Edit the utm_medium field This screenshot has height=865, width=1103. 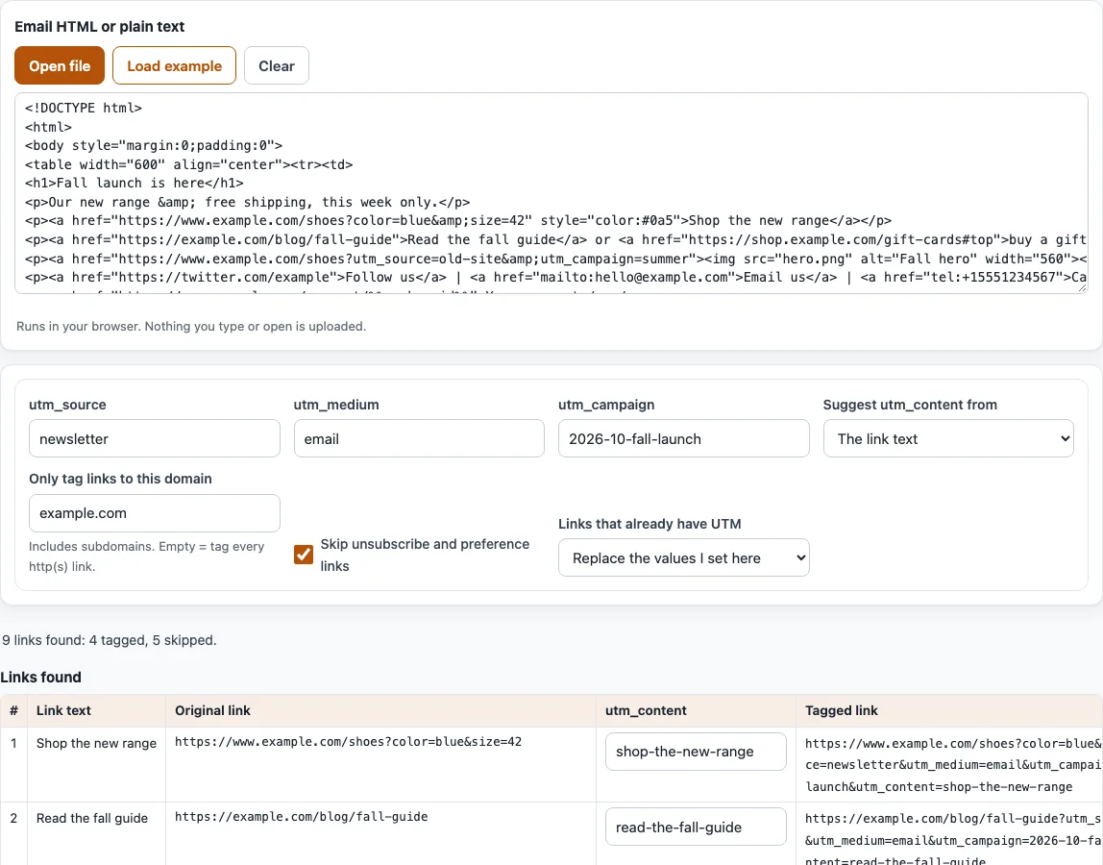point(419,438)
